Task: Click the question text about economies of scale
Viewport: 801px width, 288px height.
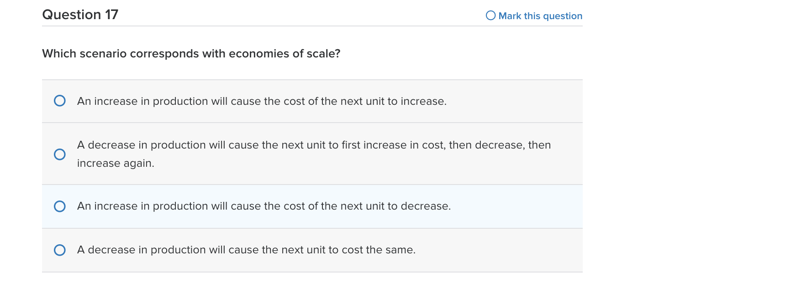Action: (x=191, y=53)
